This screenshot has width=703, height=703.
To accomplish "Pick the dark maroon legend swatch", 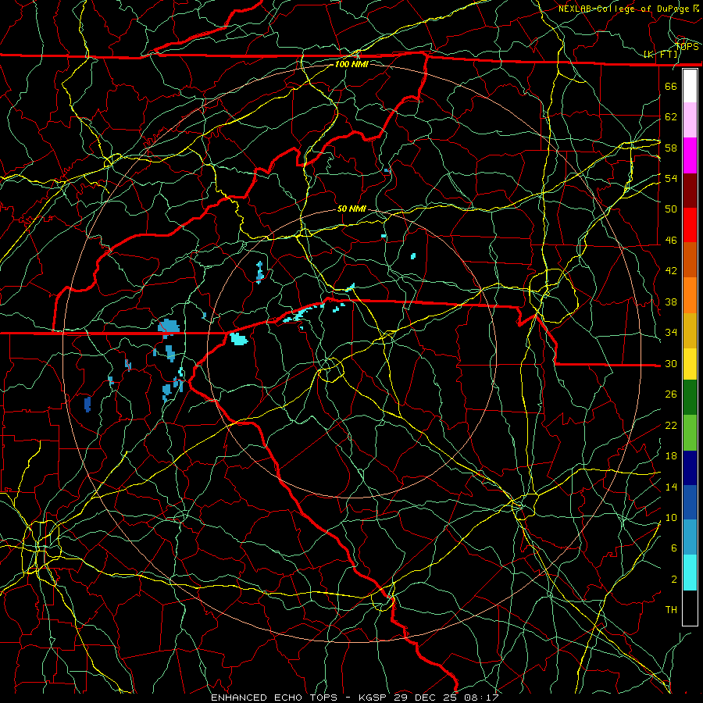I will pos(690,191).
